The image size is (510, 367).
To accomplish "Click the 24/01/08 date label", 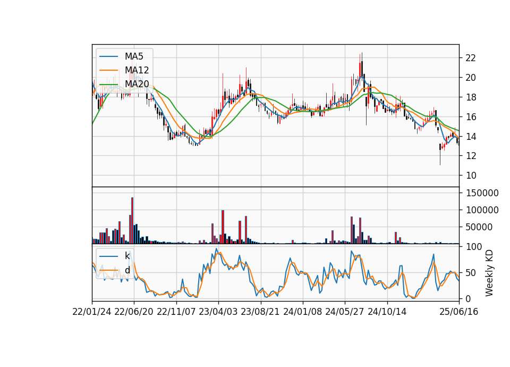I will tap(302, 312).
